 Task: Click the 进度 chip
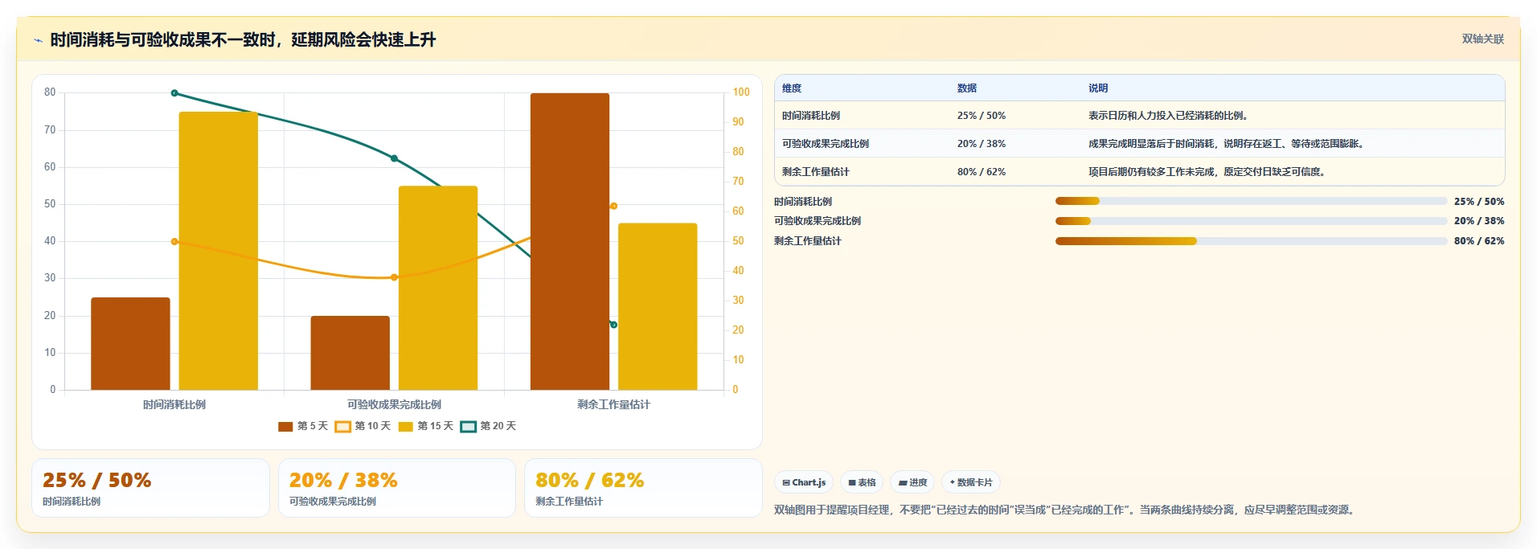912,482
